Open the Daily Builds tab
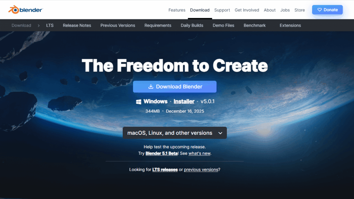Image resolution: width=354 pixels, height=199 pixels. coord(192,26)
